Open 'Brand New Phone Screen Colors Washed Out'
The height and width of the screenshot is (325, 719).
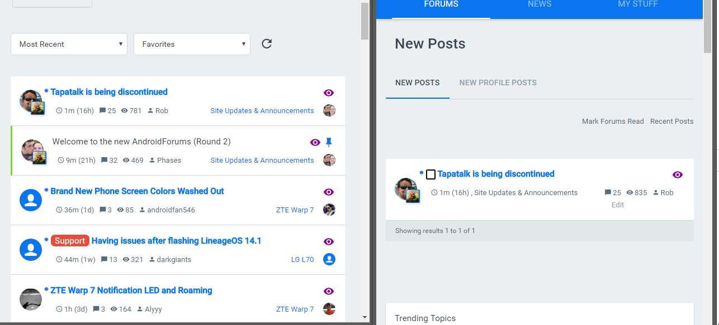click(137, 191)
